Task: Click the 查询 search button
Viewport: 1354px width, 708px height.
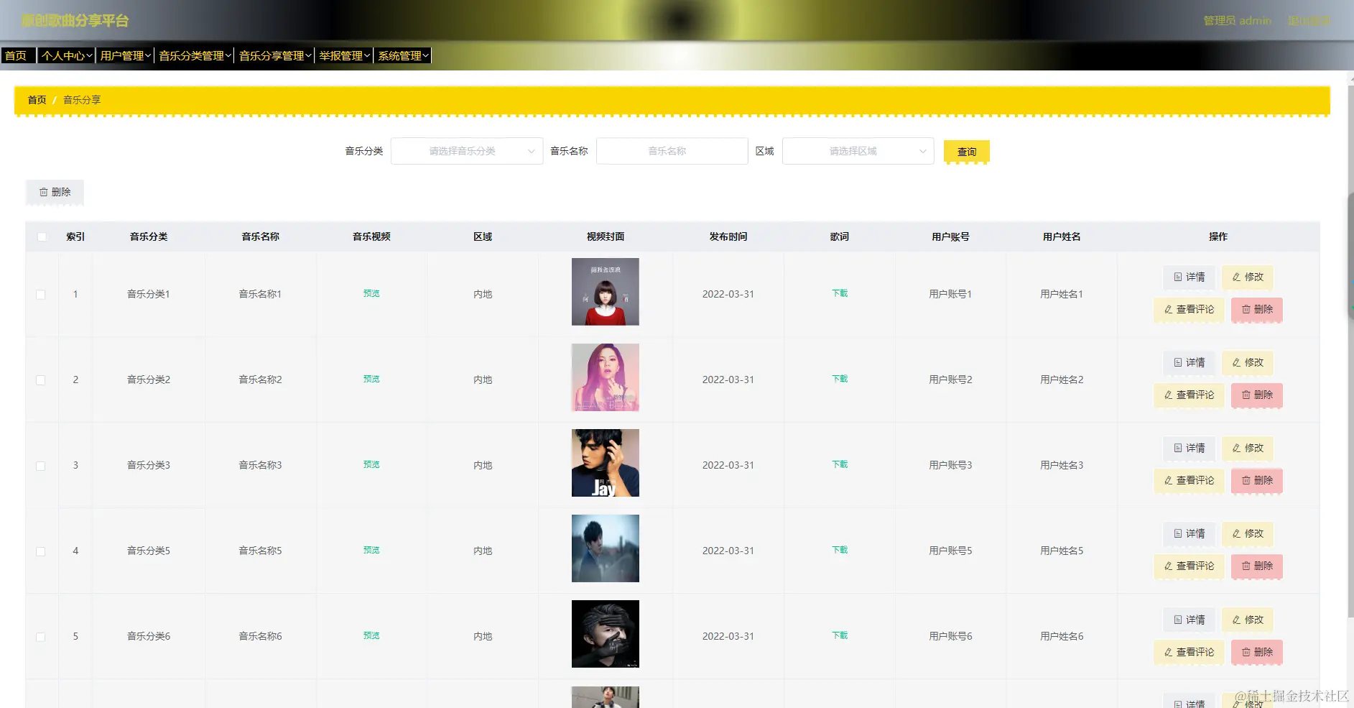Action: [x=966, y=152]
